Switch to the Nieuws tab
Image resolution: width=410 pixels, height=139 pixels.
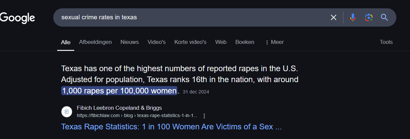(x=129, y=42)
